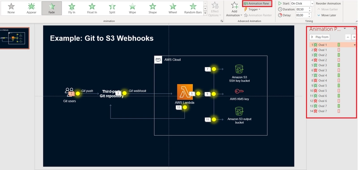
Task: Select the Amazon S3 output bucket icon
Action: (239, 111)
